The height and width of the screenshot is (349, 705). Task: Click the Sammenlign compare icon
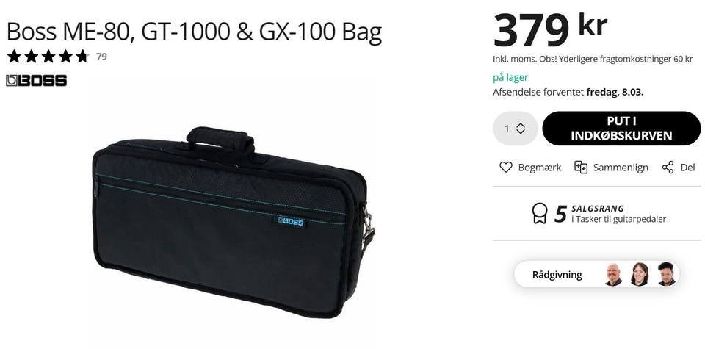(580, 168)
